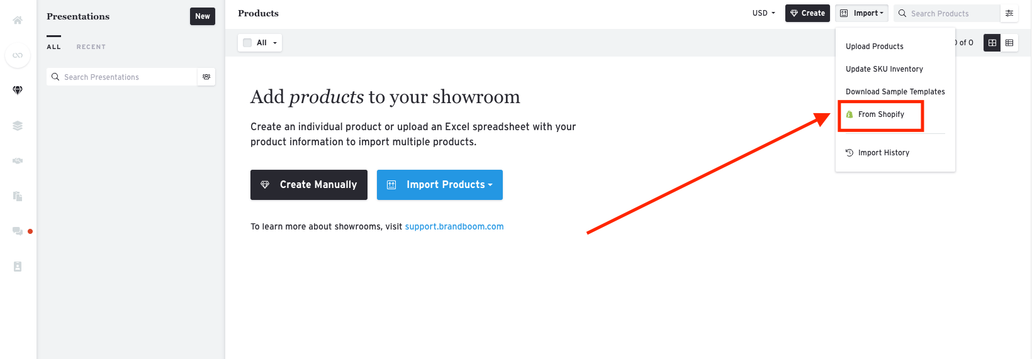Open the chat messages icon in sidebar

[18, 231]
